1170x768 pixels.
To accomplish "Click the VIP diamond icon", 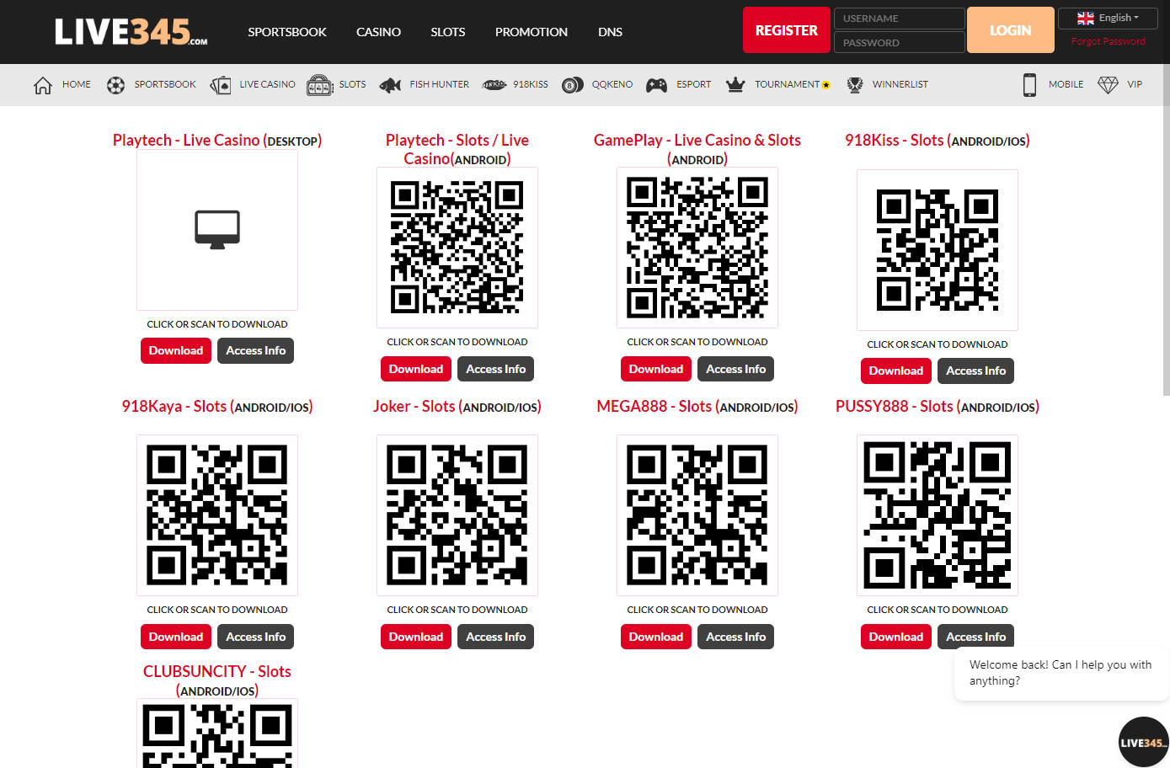I will [x=1108, y=85].
